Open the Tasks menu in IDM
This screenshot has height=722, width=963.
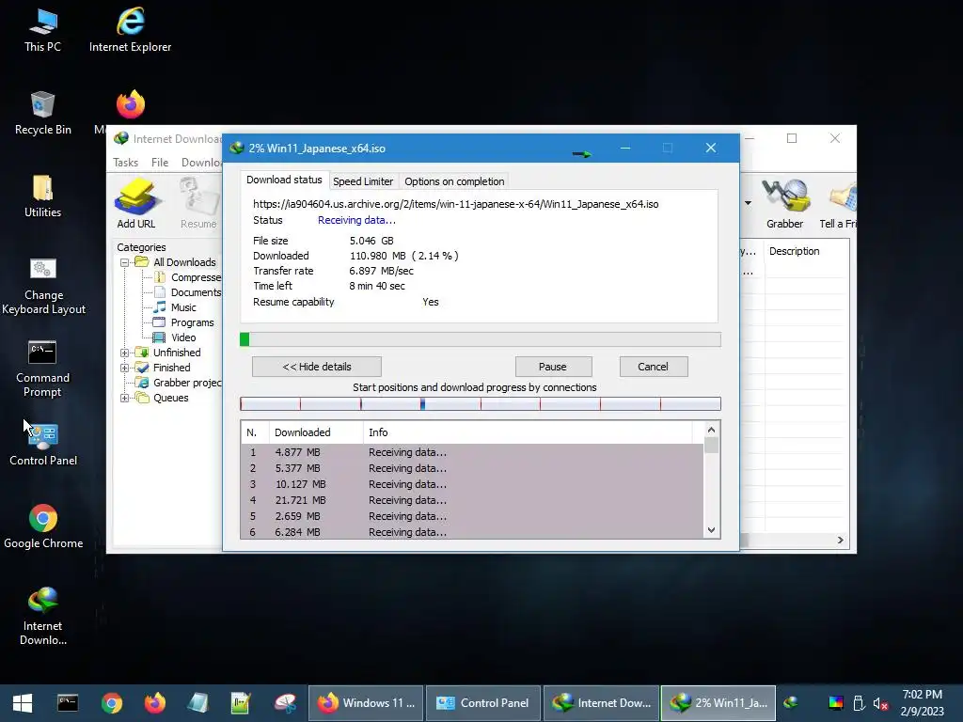(x=125, y=163)
